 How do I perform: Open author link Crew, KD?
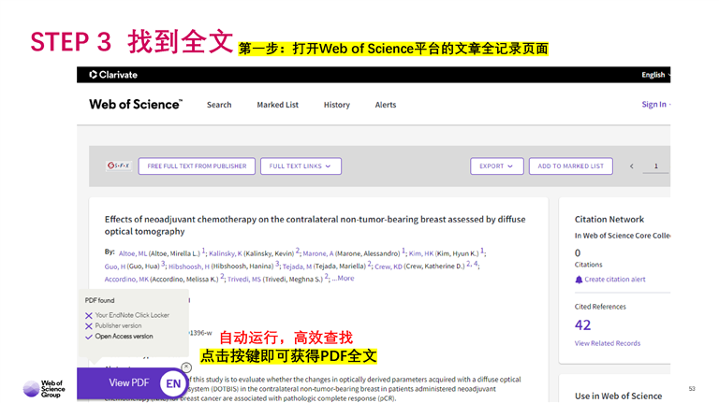point(389,266)
